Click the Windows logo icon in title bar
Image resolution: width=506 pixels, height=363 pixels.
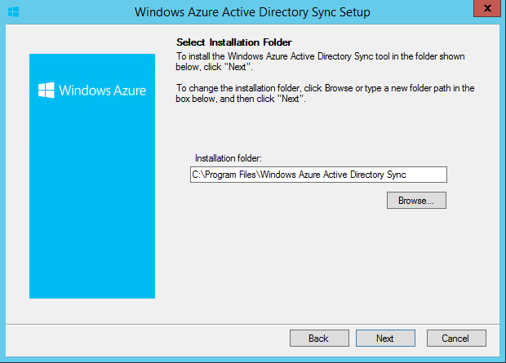tap(14, 12)
